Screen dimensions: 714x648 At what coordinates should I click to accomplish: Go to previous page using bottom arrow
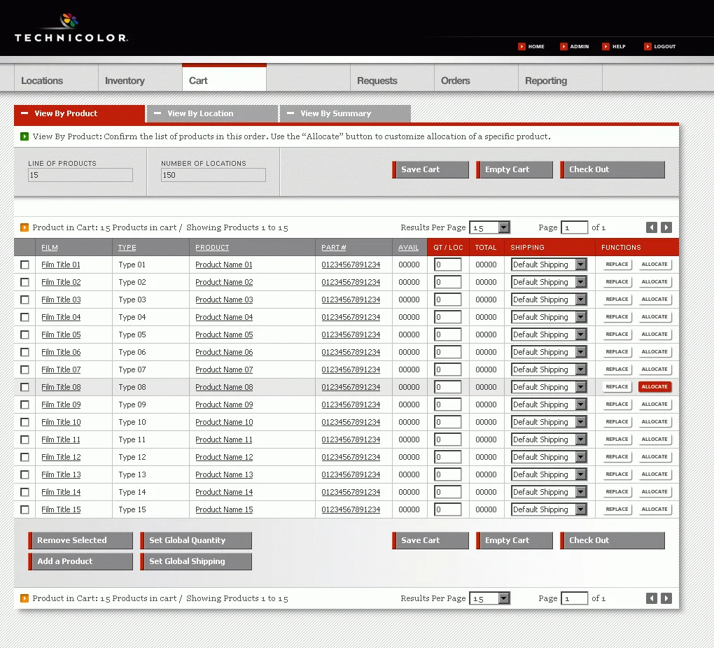(x=652, y=598)
